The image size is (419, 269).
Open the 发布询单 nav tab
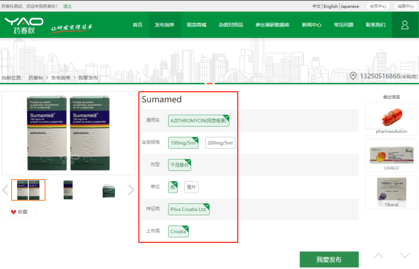tap(165, 25)
